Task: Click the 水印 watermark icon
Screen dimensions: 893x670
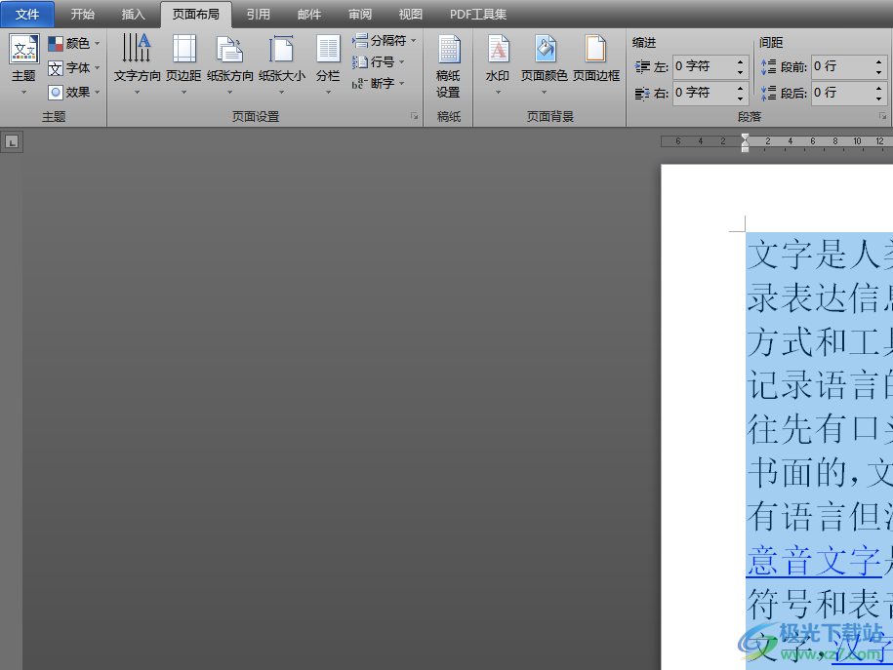Action: pos(498,49)
